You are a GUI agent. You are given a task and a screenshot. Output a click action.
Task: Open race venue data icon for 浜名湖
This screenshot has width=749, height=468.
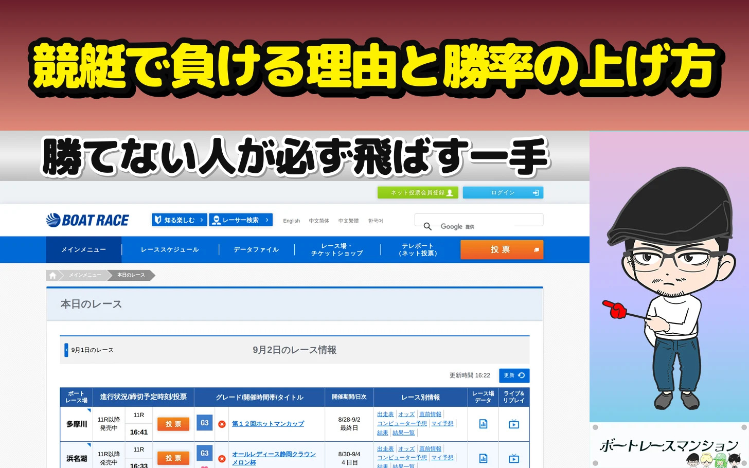click(483, 458)
